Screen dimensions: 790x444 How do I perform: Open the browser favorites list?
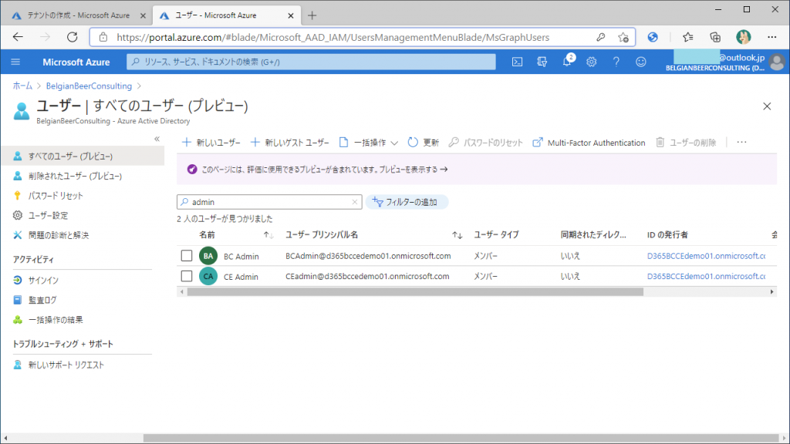coord(687,37)
